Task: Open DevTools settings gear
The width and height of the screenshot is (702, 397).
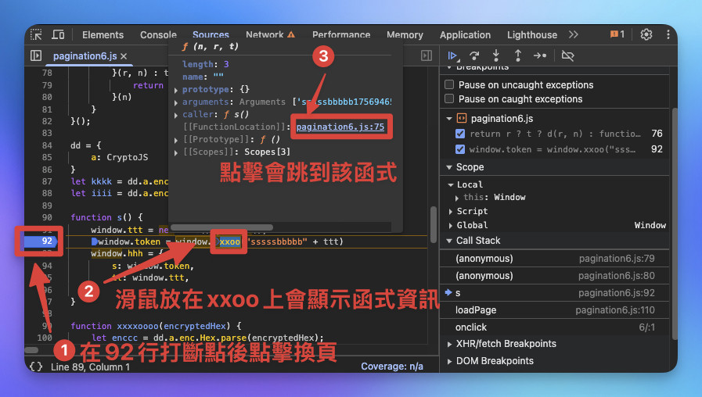Action: coord(646,34)
